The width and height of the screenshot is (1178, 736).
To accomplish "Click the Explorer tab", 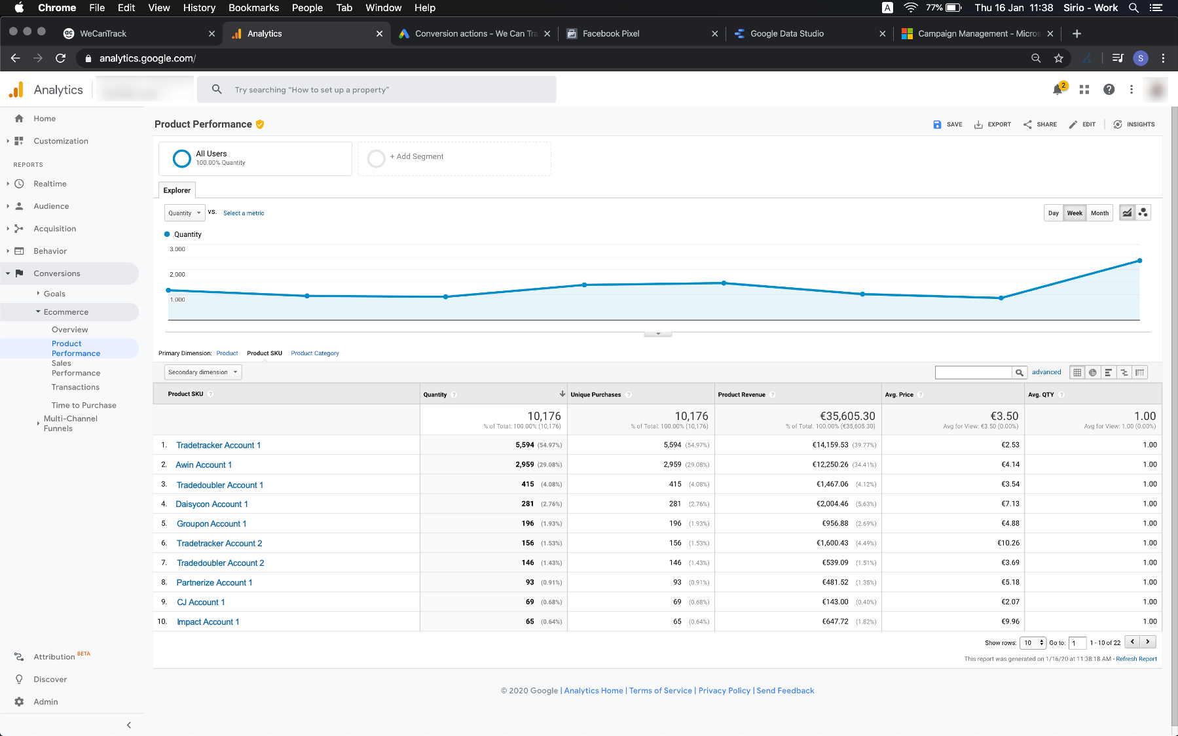I will point(177,190).
